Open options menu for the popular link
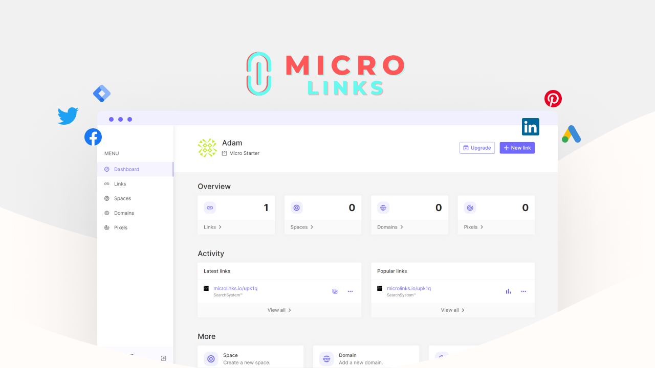The width and height of the screenshot is (655, 368). coord(523,291)
